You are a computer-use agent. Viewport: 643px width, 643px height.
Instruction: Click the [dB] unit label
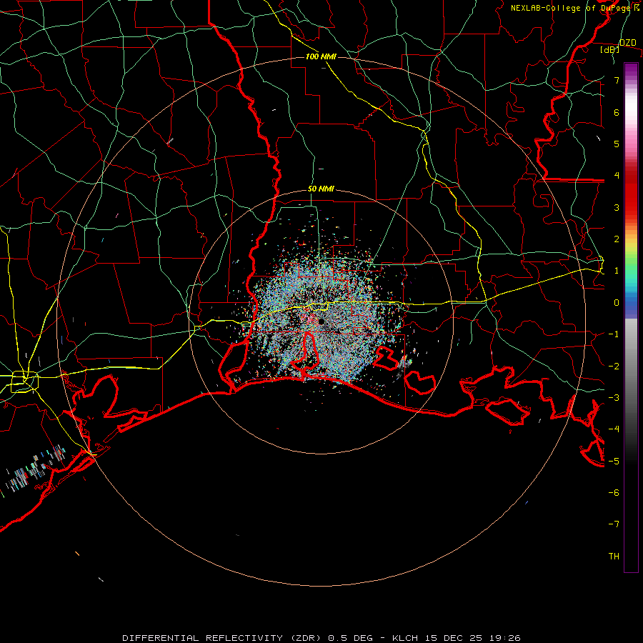pos(610,50)
